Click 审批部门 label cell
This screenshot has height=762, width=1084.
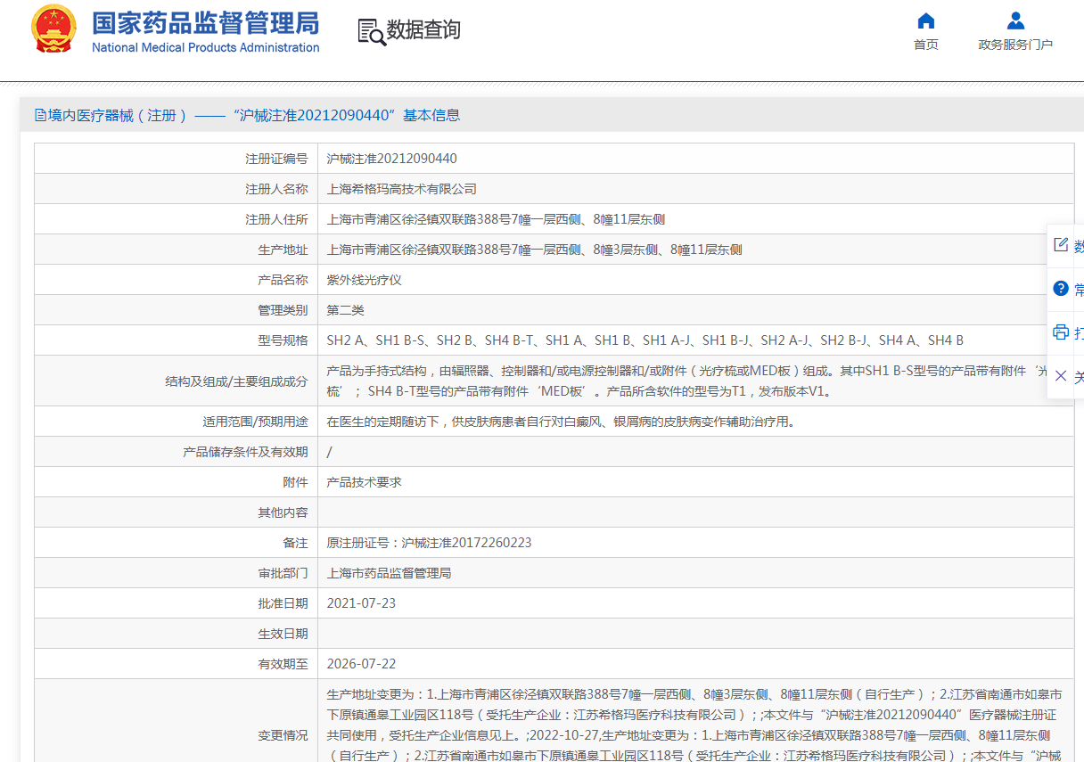click(177, 573)
